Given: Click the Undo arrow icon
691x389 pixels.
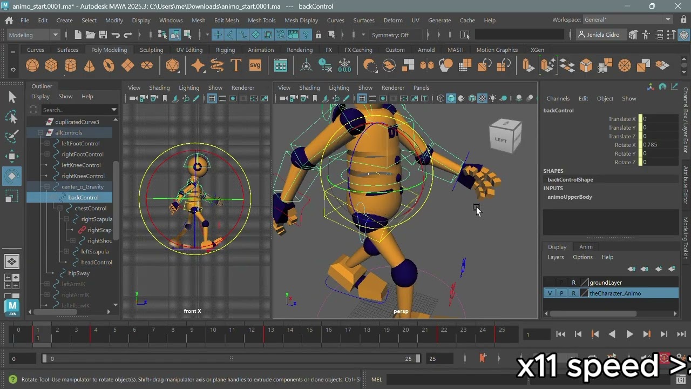Looking at the screenshot, I should coord(116,35).
